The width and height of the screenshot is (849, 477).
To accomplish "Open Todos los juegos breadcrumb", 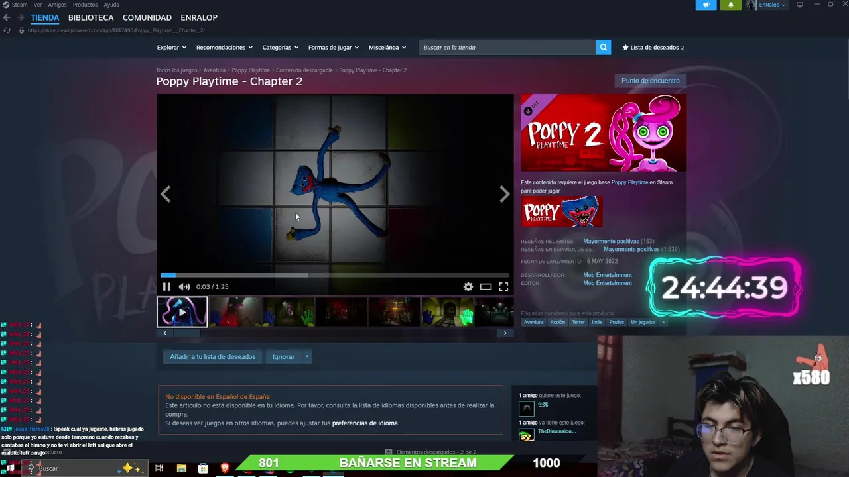I will (x=176, y=70).
